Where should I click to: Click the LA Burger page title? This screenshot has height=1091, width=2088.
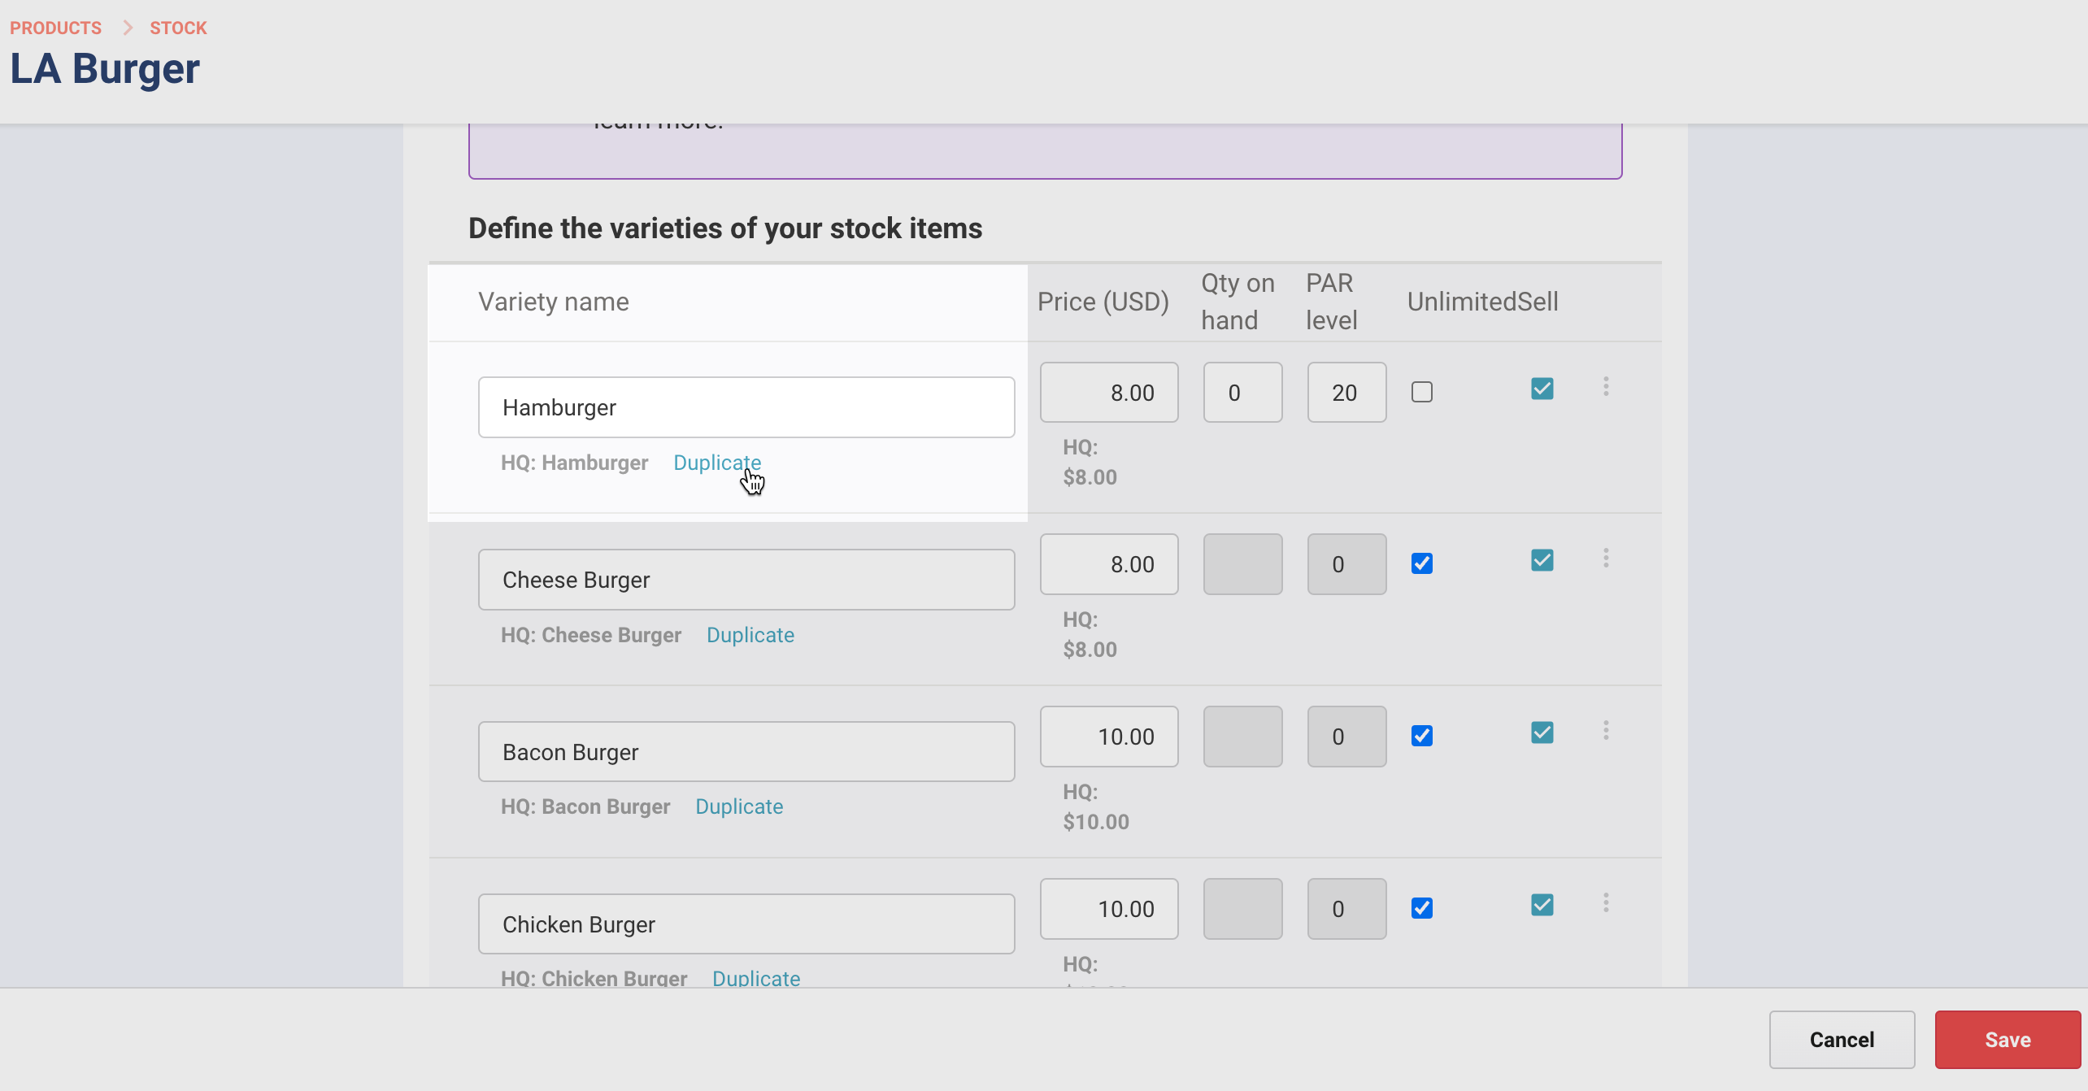(x=105, y=69)
